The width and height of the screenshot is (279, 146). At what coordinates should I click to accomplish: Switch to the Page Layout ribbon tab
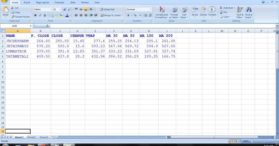42,2
